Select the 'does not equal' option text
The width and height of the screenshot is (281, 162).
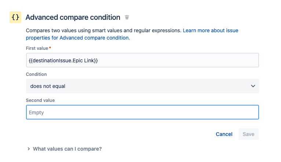[x=48, y=86]
